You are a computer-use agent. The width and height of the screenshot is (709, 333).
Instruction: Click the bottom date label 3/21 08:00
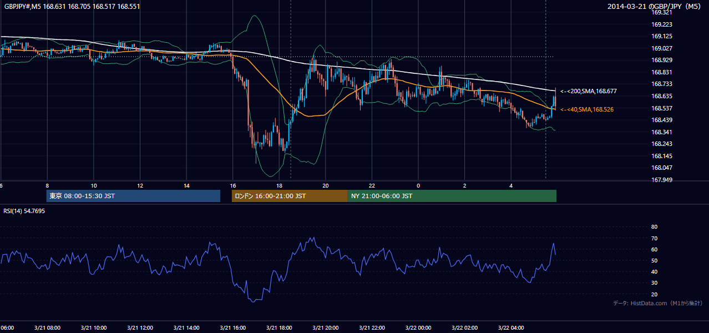47,328
